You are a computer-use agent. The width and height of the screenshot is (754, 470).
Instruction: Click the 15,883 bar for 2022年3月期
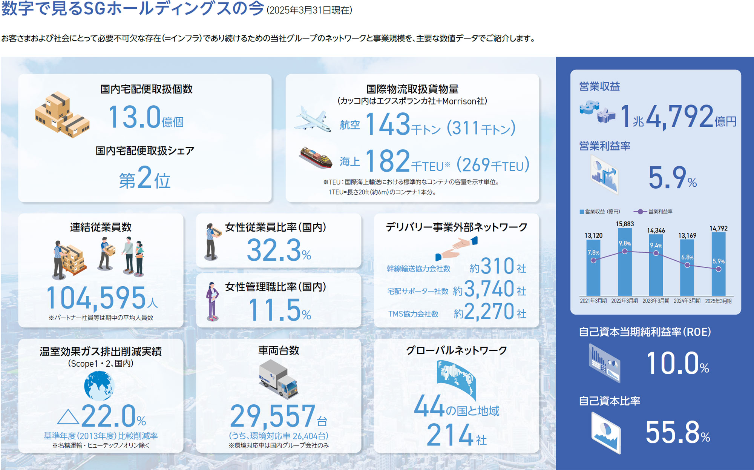(x=625, y=262)
